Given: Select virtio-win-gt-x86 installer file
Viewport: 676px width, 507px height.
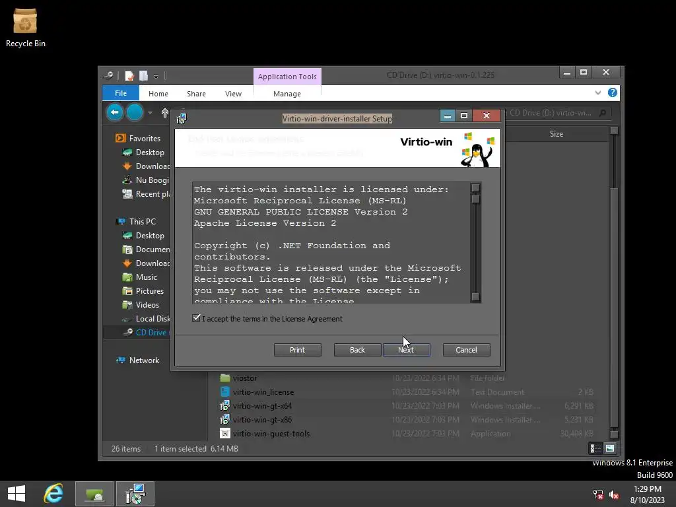Looking at the screenshot, I should coord(256,419).
